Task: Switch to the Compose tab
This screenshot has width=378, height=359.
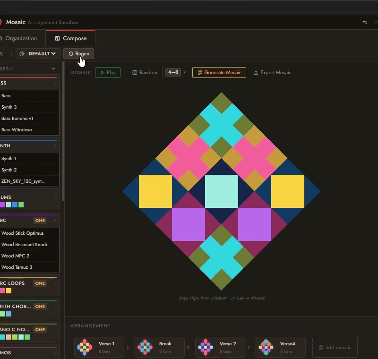Action: click(70, 38)
